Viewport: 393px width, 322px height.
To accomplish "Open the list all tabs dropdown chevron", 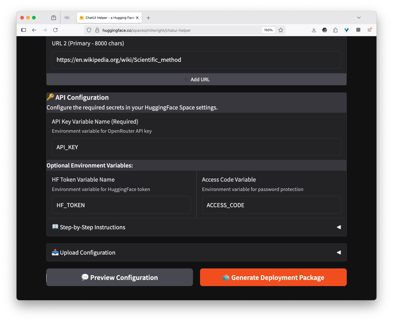I will [359, 18].
